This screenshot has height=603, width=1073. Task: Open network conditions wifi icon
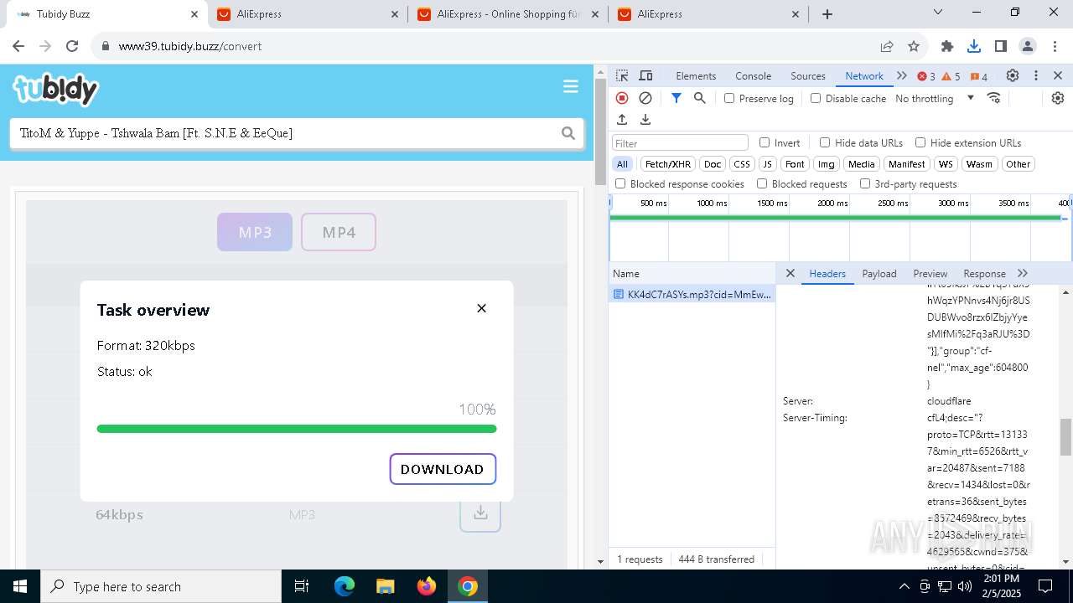coord(994,98)
